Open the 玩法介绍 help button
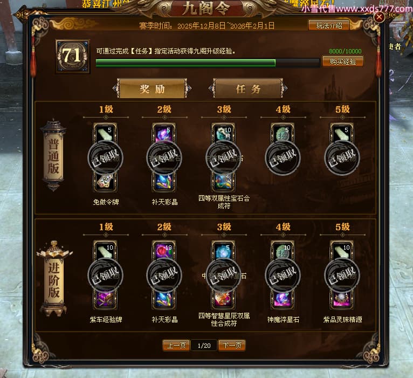This screenshot has width=413, height=378. point(329,25)
